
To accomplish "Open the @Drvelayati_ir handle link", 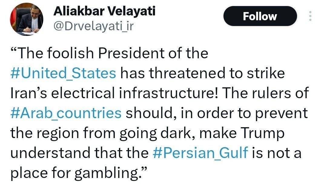I will point(93,27).
